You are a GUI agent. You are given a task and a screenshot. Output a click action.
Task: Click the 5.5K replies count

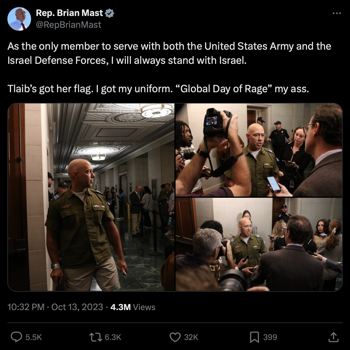pyautogui.click(x=33, y=337)
